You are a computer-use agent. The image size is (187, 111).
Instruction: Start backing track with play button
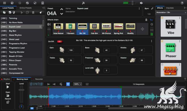coord(8,87)
